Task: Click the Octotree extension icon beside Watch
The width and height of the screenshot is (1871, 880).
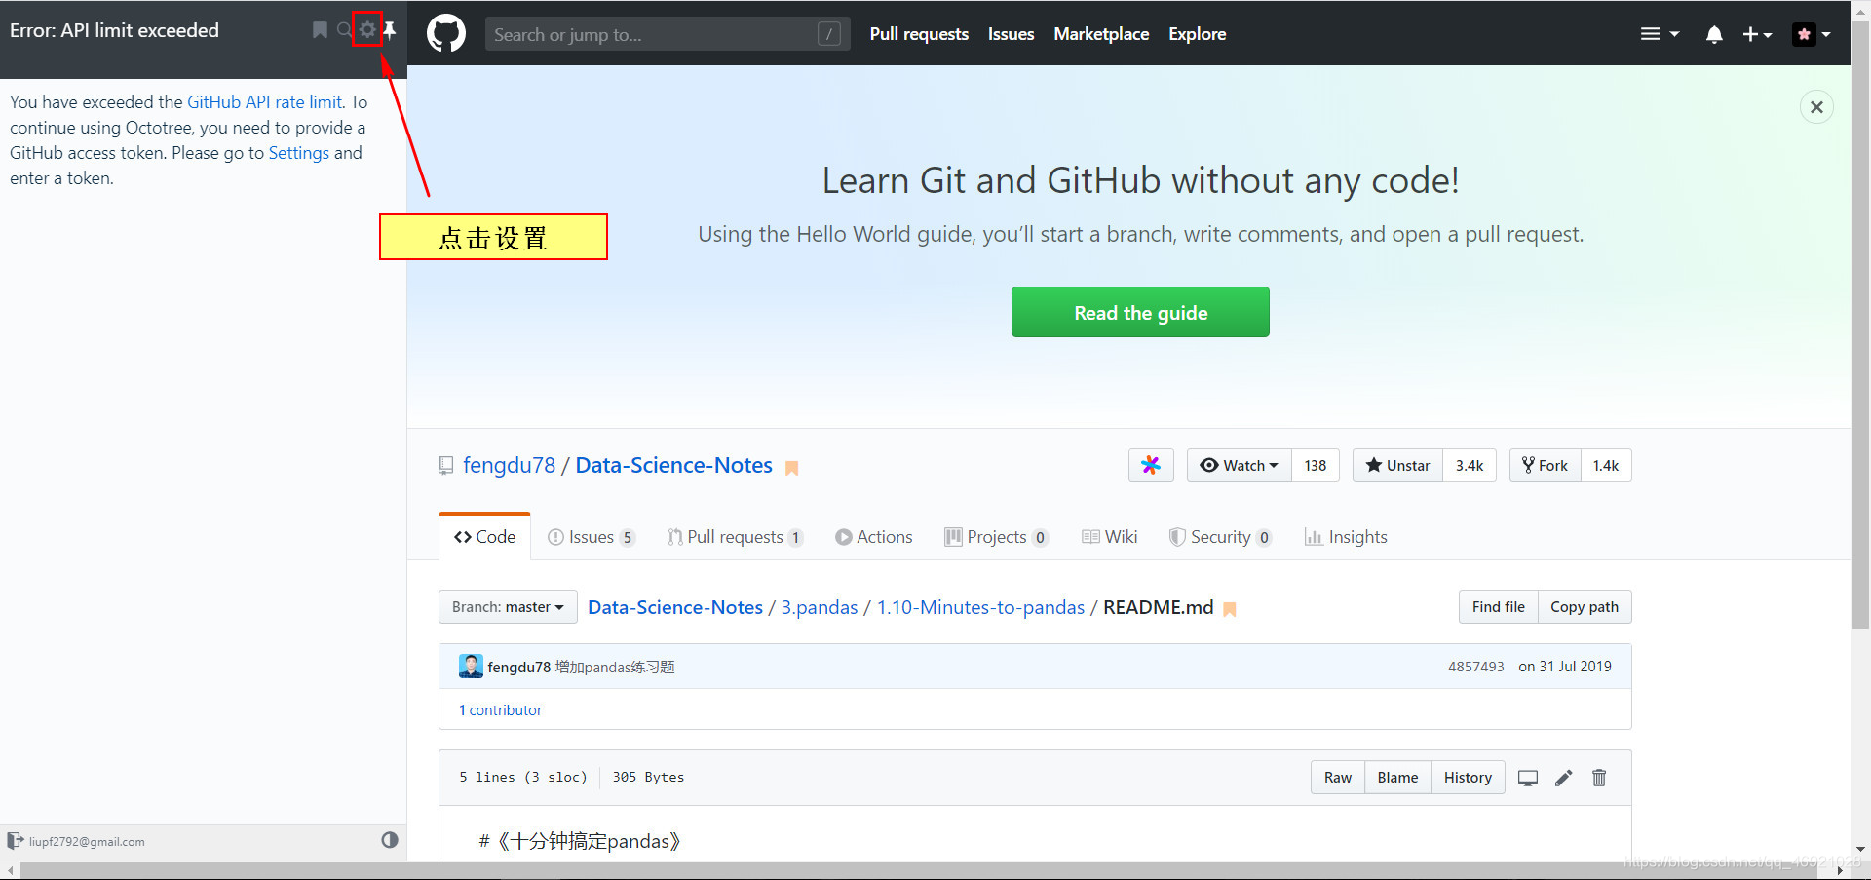Action: (x=1151, y=465)
